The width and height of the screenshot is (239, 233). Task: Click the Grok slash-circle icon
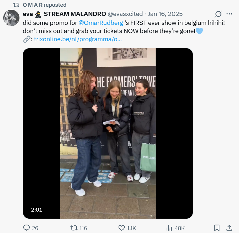pos(218,14)
